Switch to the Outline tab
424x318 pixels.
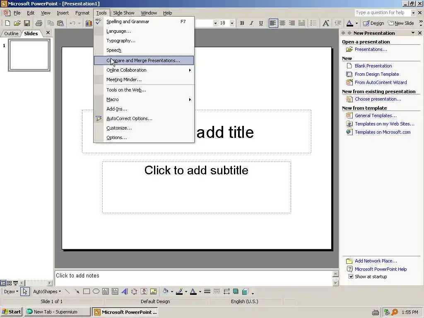pos(11,34)
